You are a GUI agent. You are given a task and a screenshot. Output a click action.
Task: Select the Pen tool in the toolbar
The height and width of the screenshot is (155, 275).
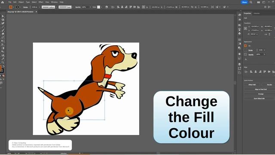point(3,23)
